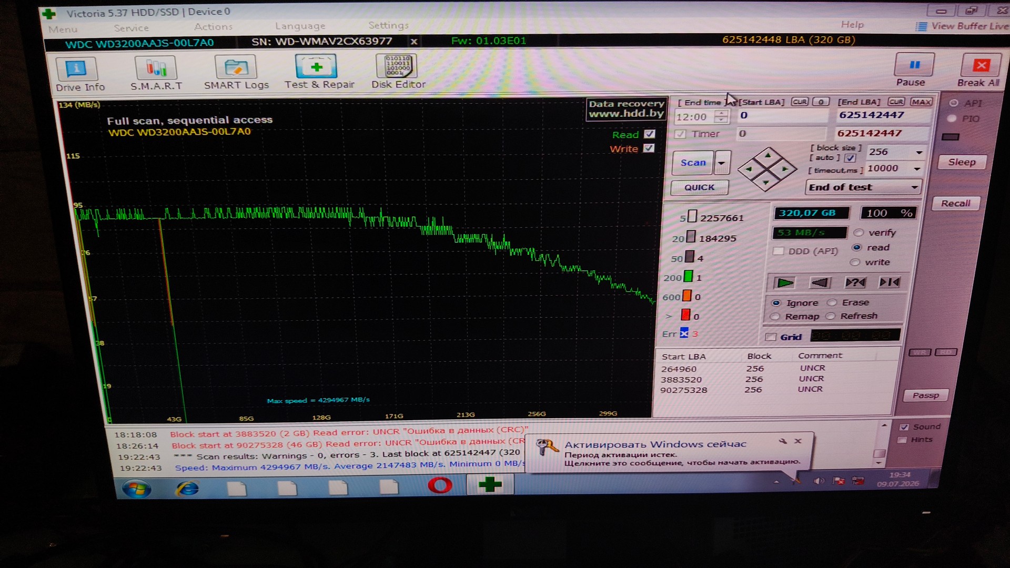
Task: Click the rewind scan direction button
Action: (x=820, y=283)
